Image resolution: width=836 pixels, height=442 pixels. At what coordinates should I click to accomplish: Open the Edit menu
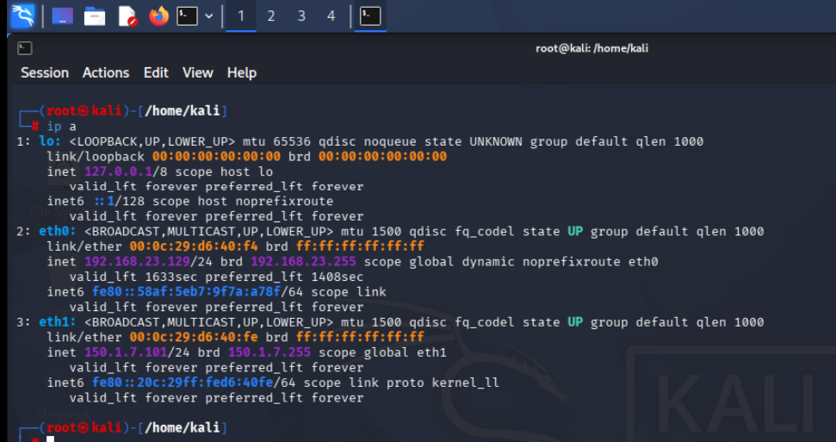click(156, 72)
